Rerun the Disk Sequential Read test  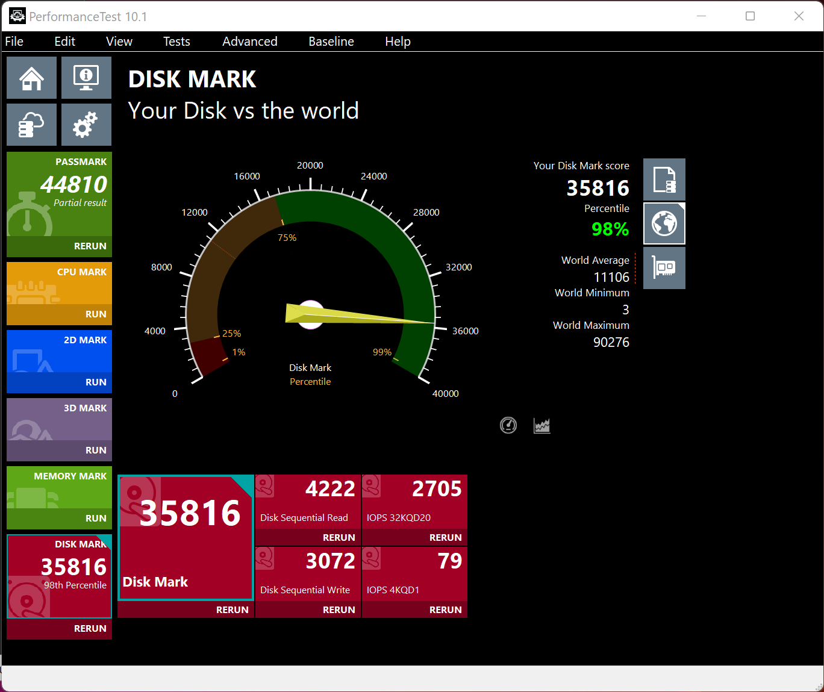[339, 538]
